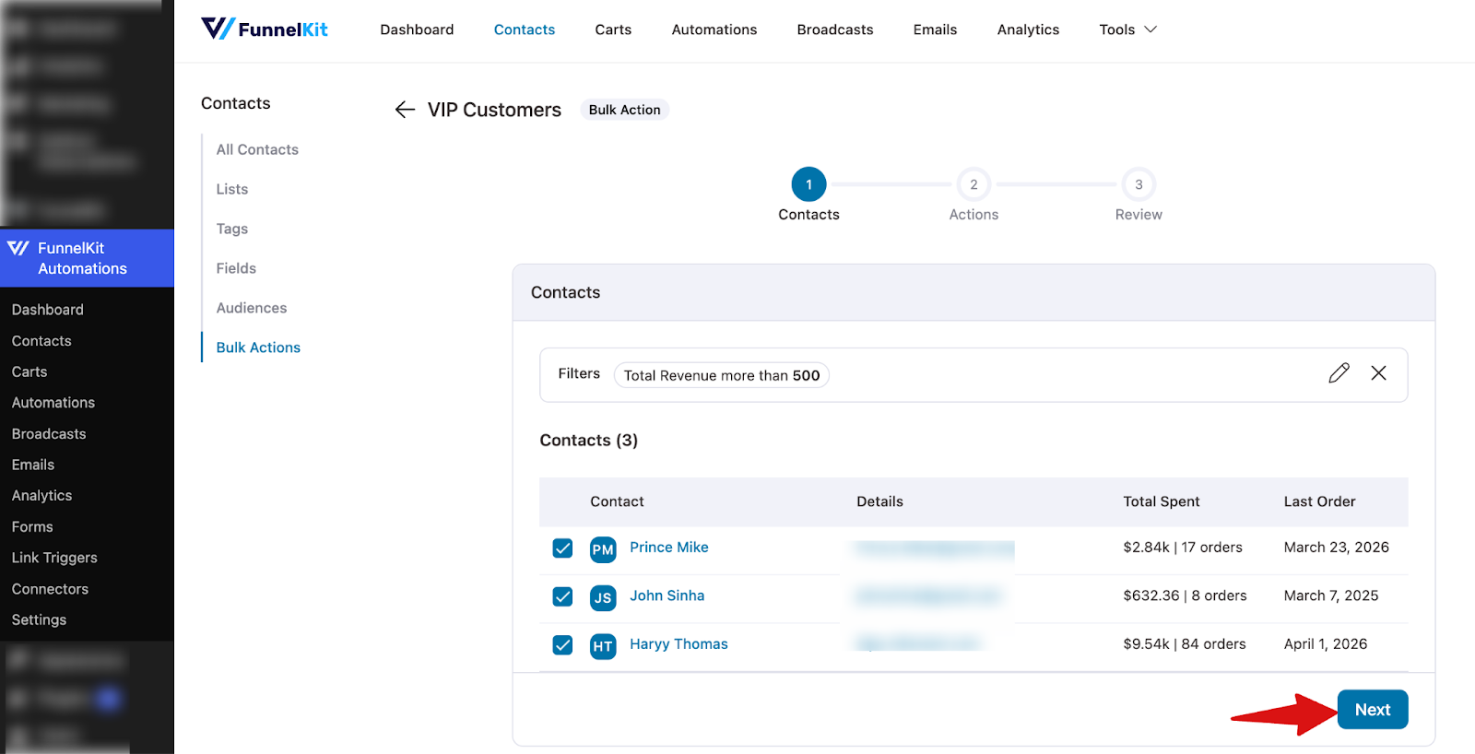Screen dimensions: 1475x754
Task: Open Contacts in the top navigation
Action: pyautogui.click(x=525, y=29)
